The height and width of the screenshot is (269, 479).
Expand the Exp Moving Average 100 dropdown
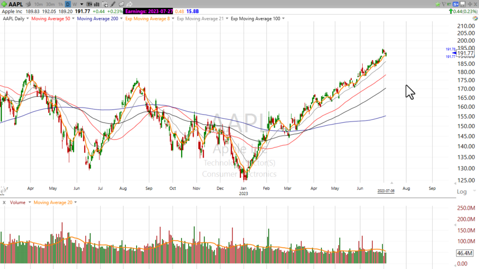(x=283, y=18)
